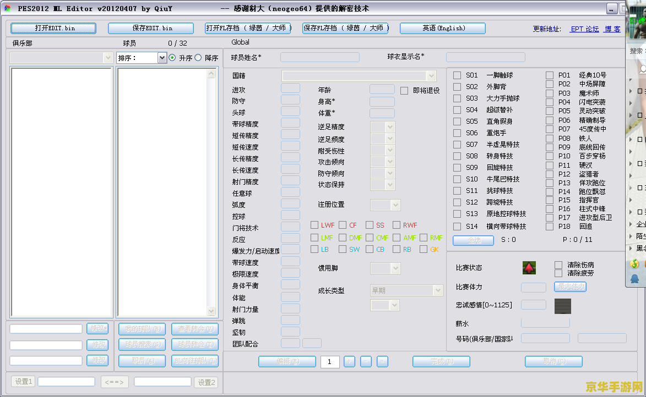The height and width of the screenshot is (397, 646).
Task: Open the EPT 论坛 link
Action: coord(585,29)
